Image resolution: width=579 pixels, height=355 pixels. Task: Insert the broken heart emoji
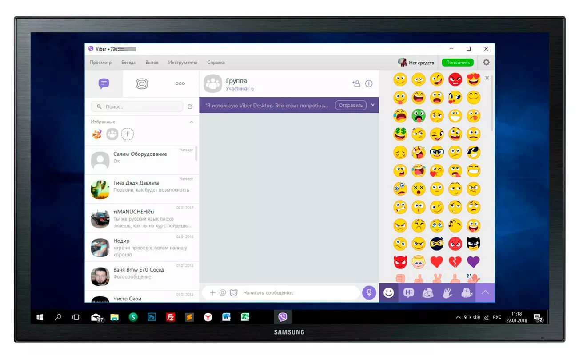click(x=455, y=262)
